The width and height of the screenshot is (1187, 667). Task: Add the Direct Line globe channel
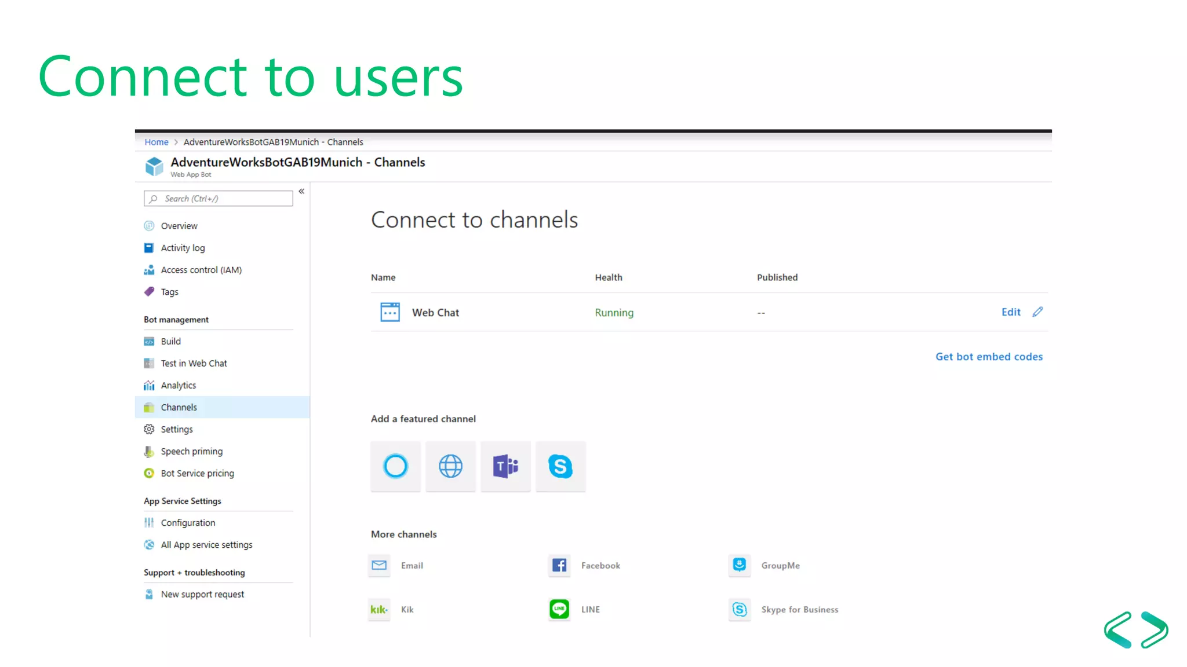point(450,466)
